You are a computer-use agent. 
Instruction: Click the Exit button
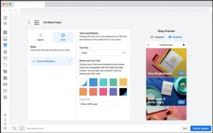185,128
